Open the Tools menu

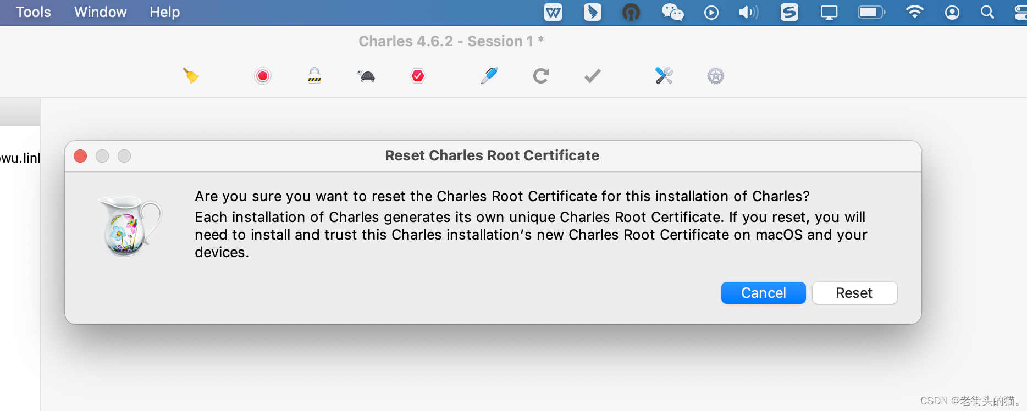point(33,12)
